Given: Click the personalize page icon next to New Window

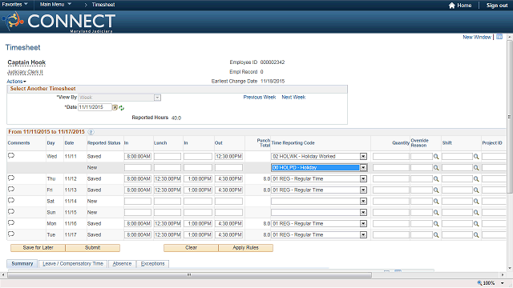Looking at the screenshot, I should 499,37.
